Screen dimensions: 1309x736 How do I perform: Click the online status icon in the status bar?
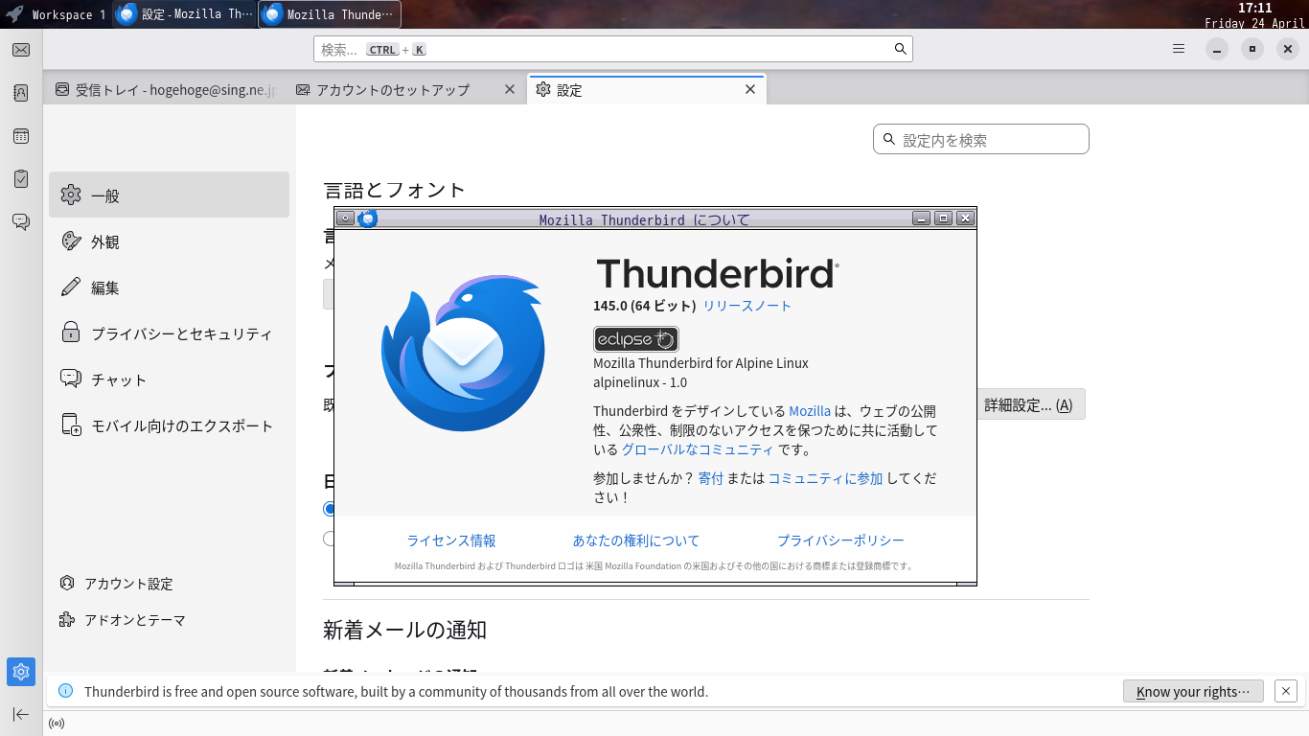click(x=57, y=724)
